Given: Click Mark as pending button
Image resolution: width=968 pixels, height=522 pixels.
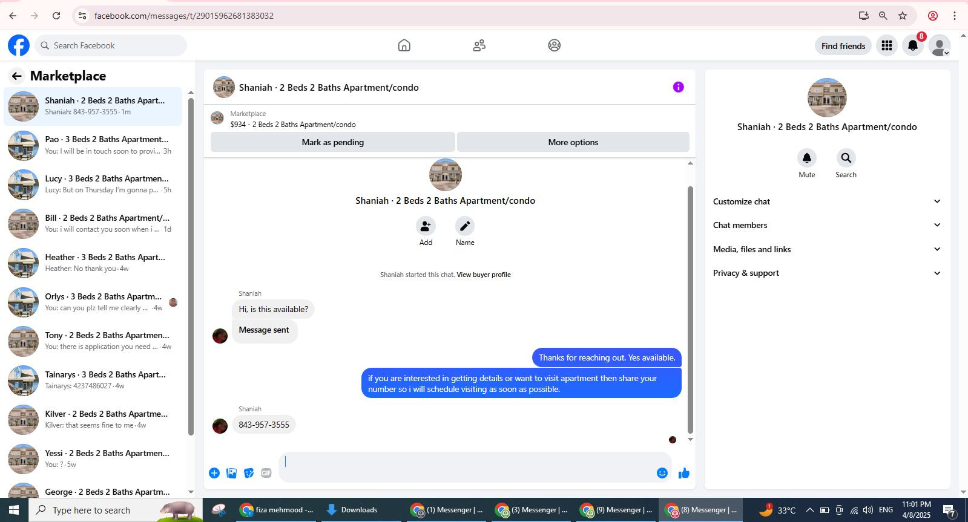Looking at the screenshot, I should [333, 142].
